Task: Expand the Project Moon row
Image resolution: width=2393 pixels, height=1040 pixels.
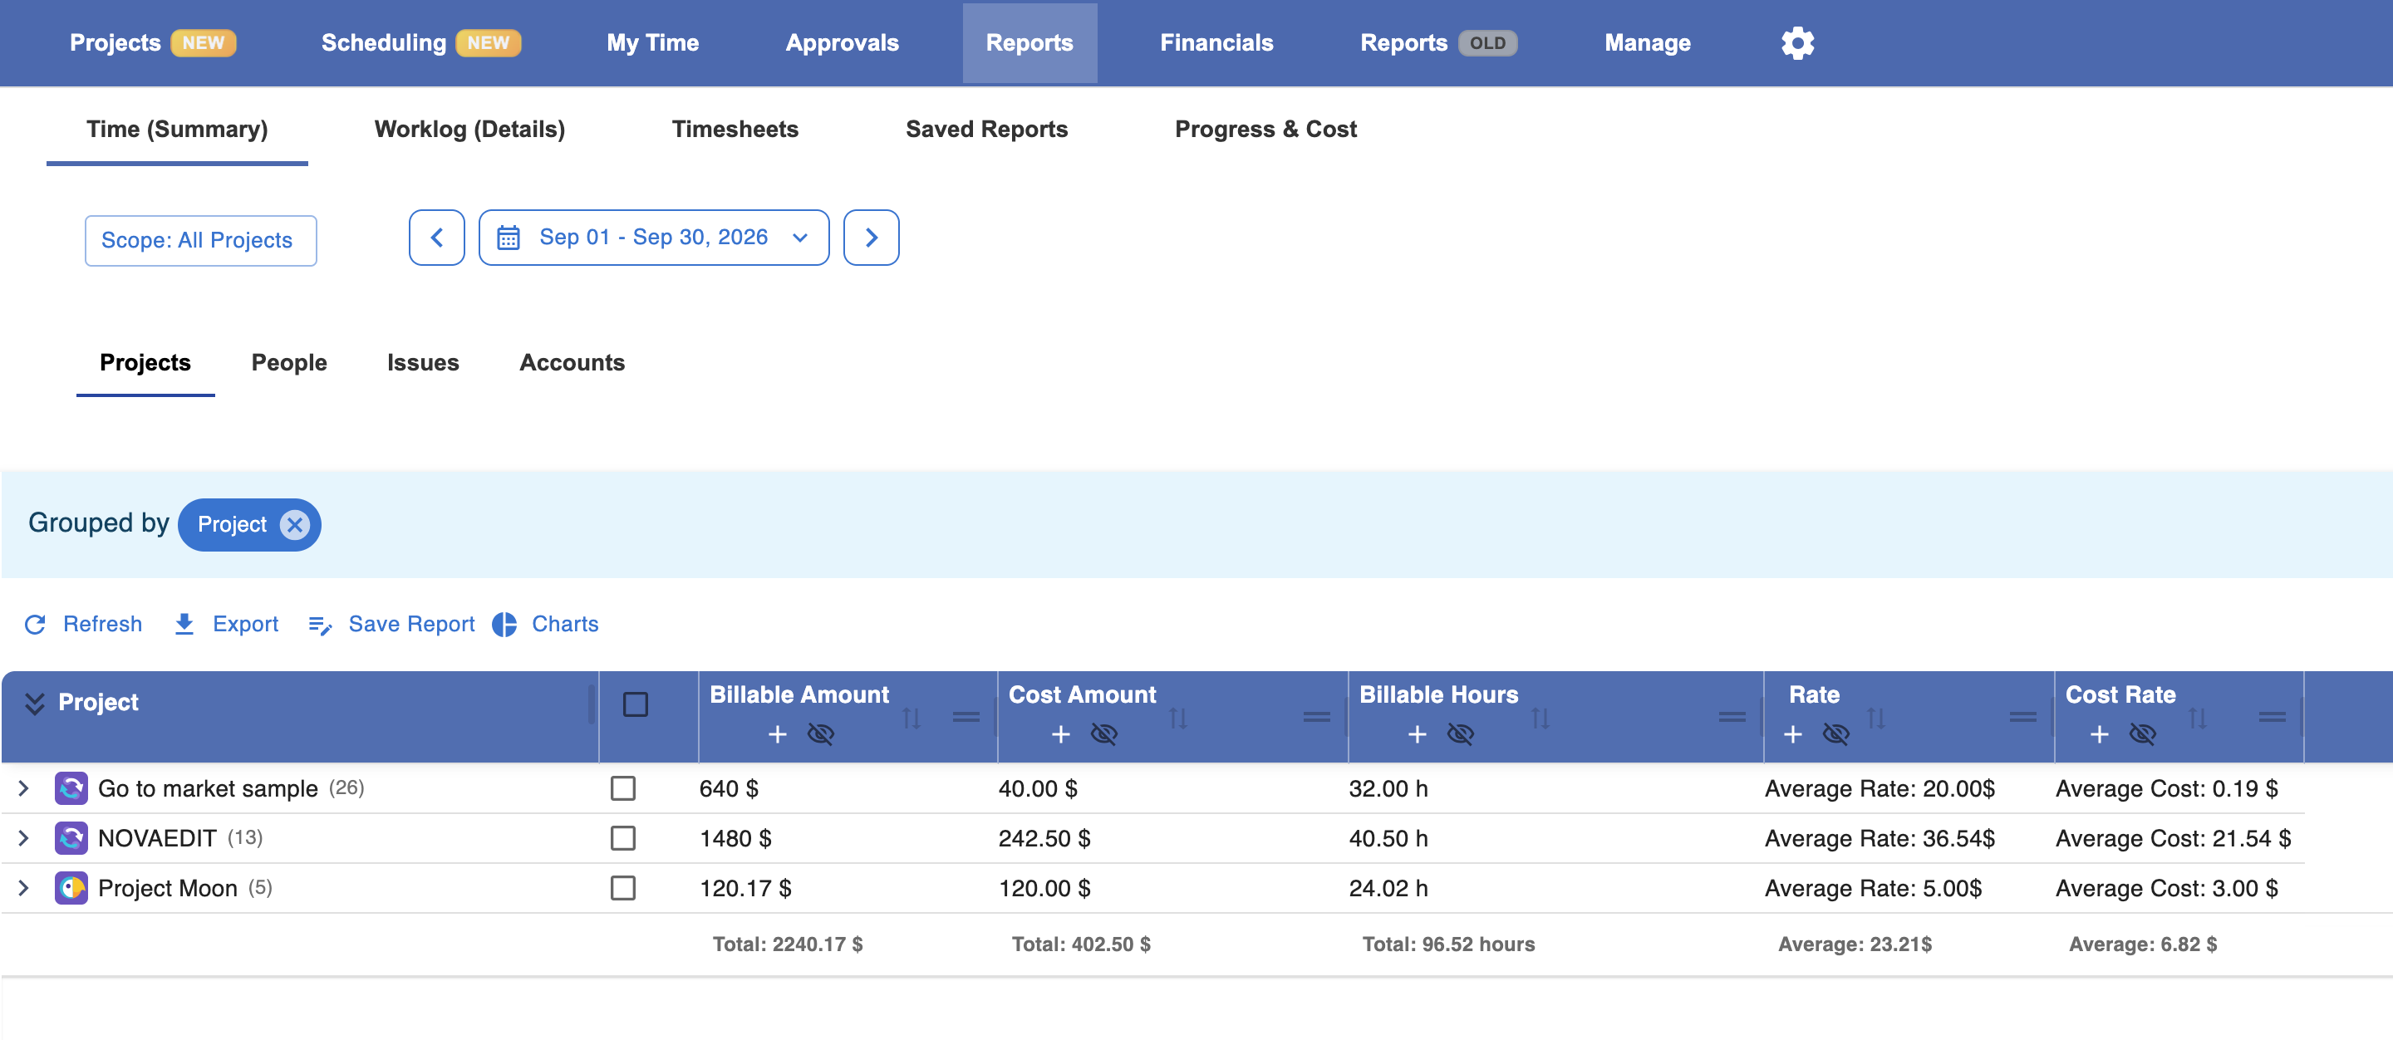Action: (24, 889)
